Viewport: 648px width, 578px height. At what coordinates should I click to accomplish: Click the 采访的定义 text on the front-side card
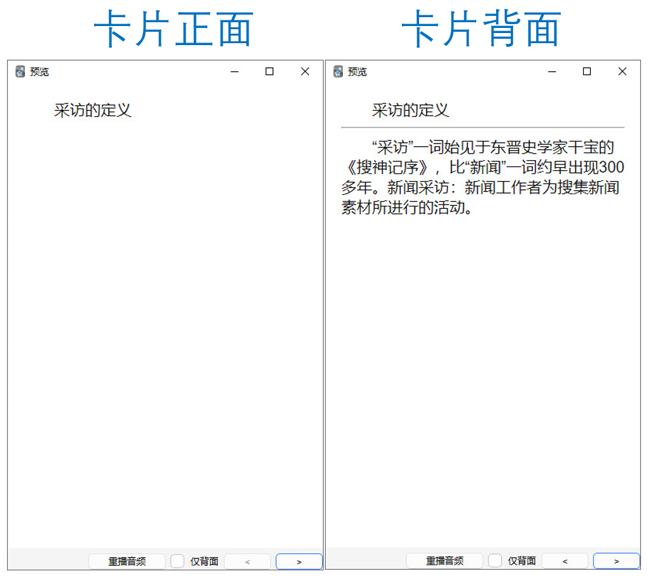click(93, 111)
